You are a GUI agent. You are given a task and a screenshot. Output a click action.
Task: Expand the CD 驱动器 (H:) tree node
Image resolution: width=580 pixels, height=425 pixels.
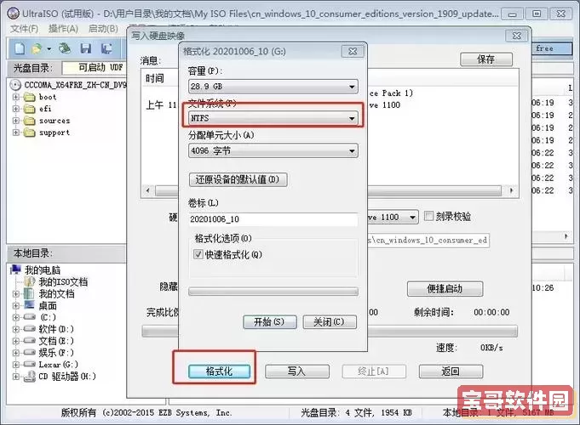coord(15,377)
